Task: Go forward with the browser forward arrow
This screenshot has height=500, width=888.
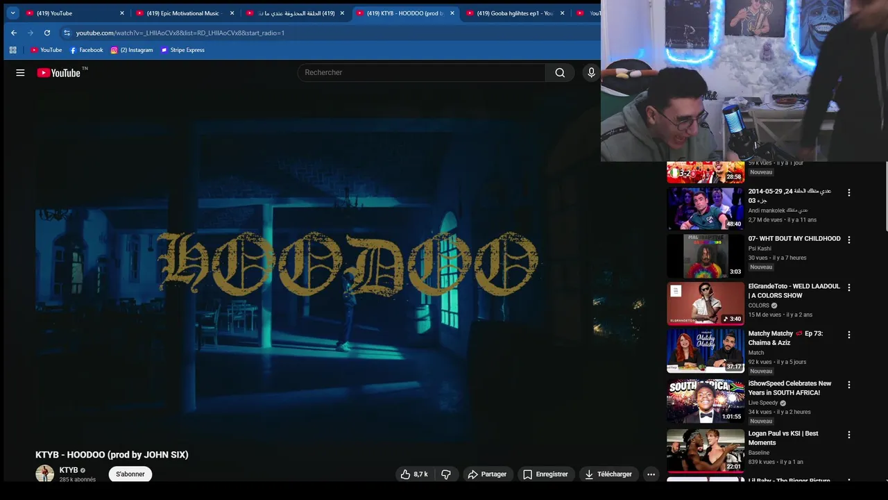Action: [x=31, y=33]
